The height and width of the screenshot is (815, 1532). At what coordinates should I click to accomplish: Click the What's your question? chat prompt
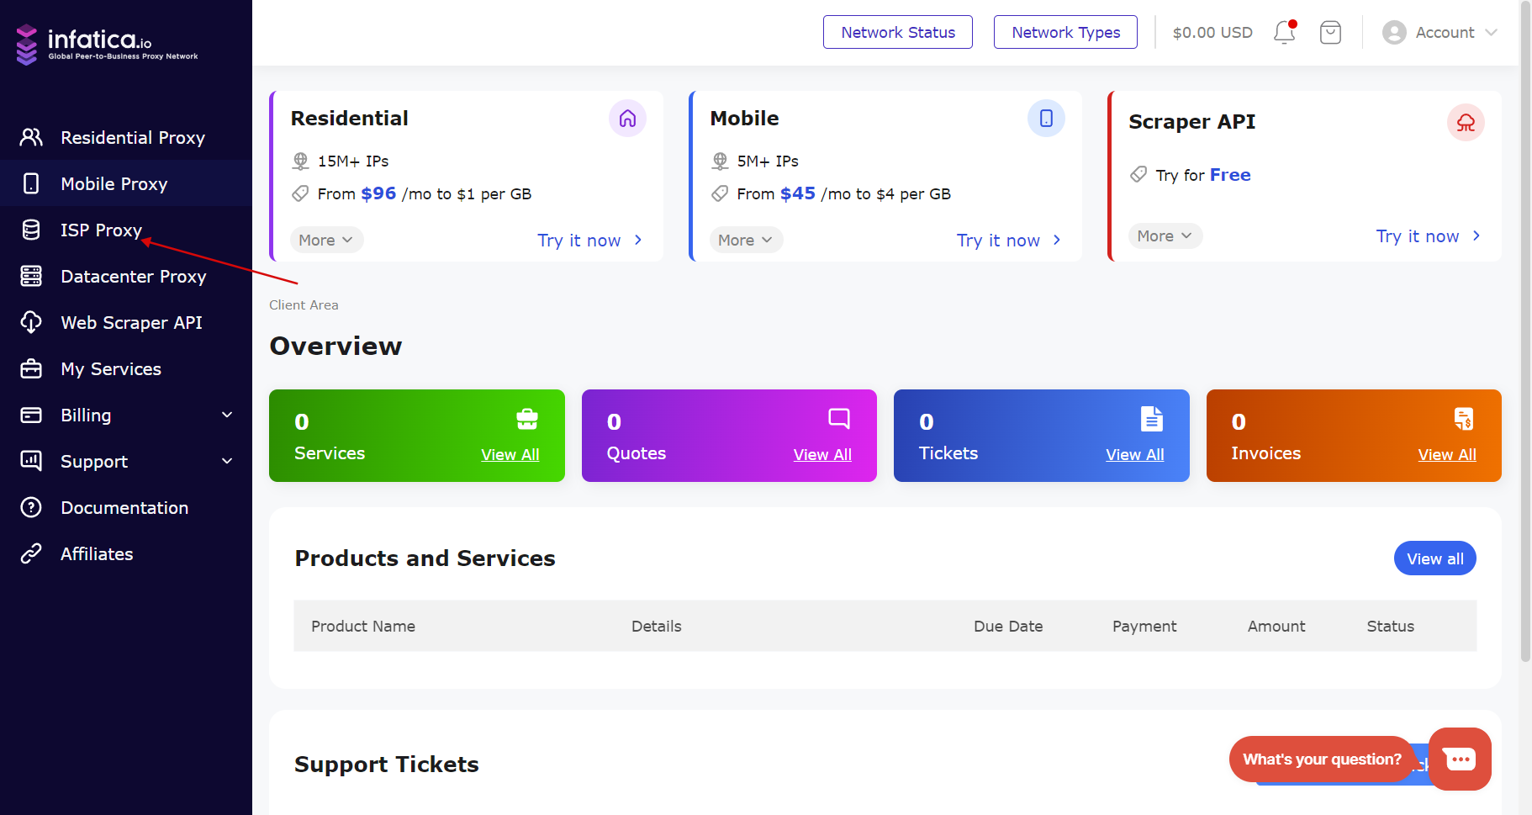pyautogui.click(x=1322, y=759)
